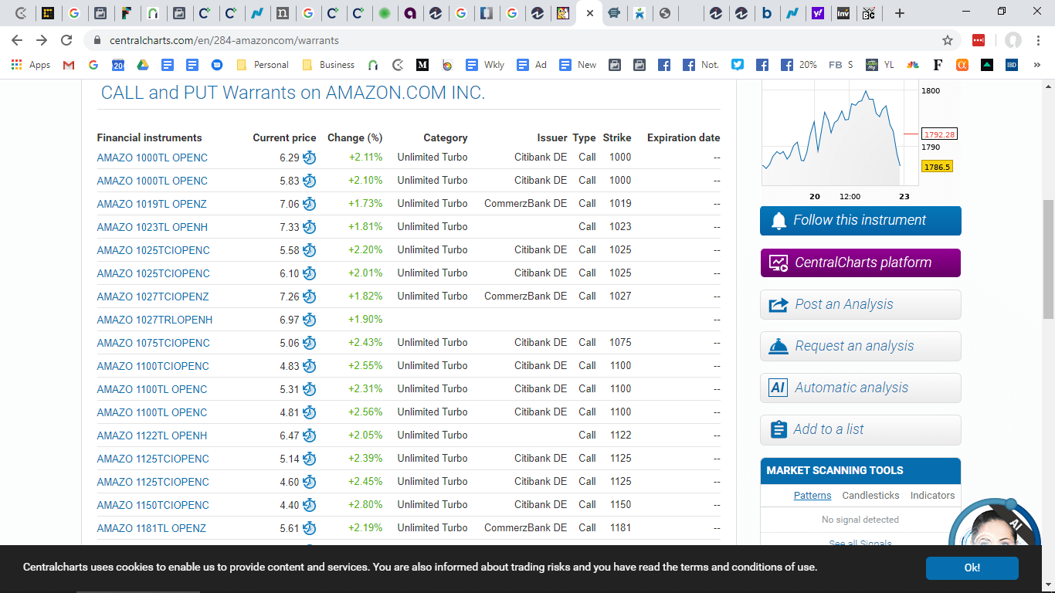Click the Amazon price chart thumbnail
Image resolution: width=1055 pixels, height=593 pixels.
click(840, 133)
